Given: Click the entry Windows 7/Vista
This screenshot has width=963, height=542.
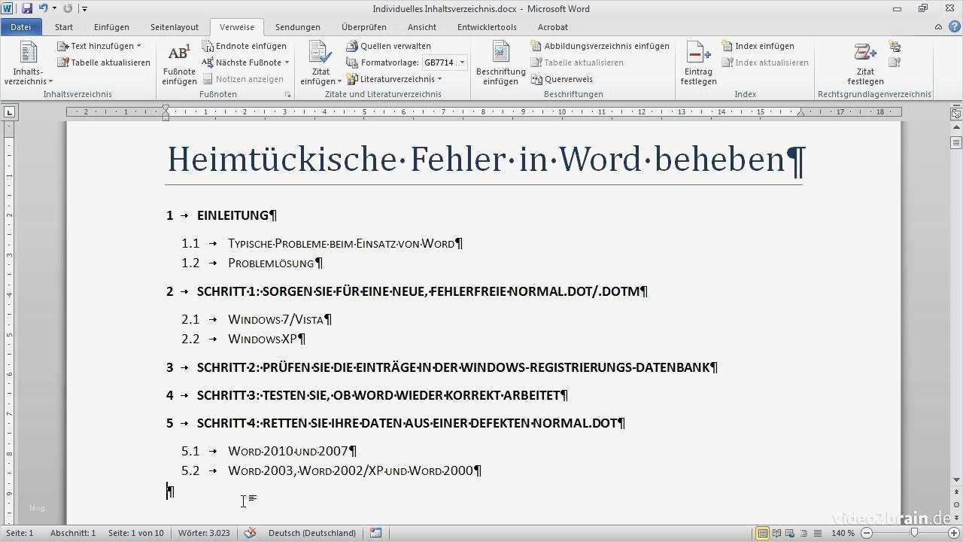Looking at the screenshot, I should [276, 319].
